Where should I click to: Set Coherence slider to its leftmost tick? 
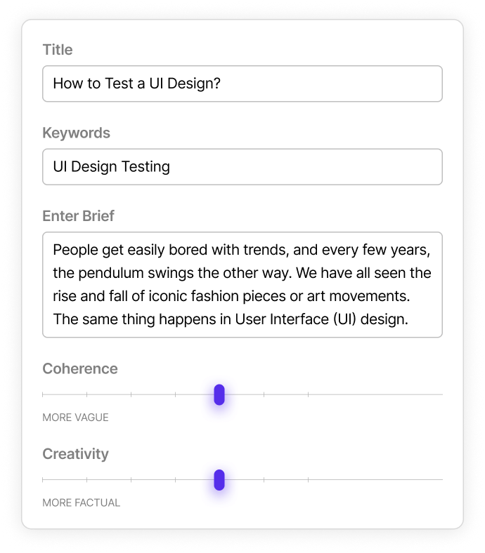click(43, 395)
